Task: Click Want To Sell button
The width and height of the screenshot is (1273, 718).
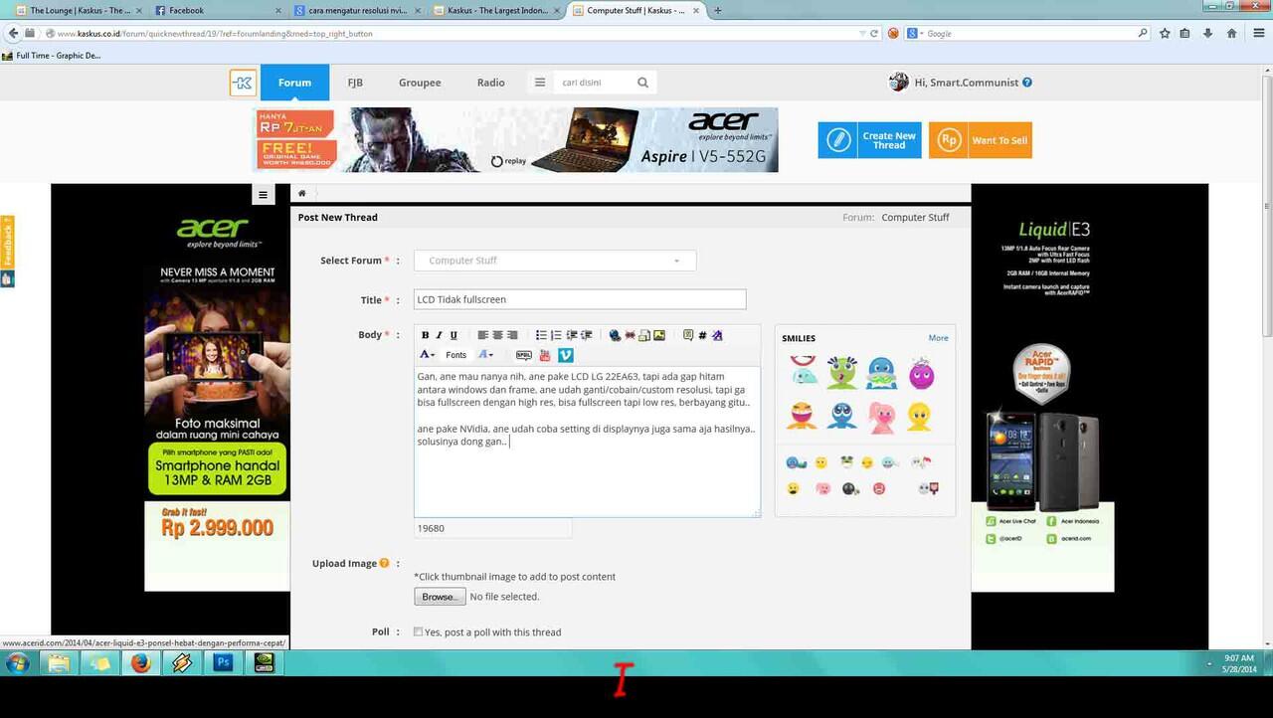Action: [981, 140]
